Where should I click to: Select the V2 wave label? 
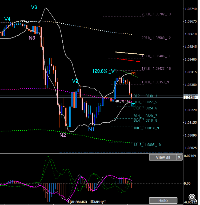(75, 81)
